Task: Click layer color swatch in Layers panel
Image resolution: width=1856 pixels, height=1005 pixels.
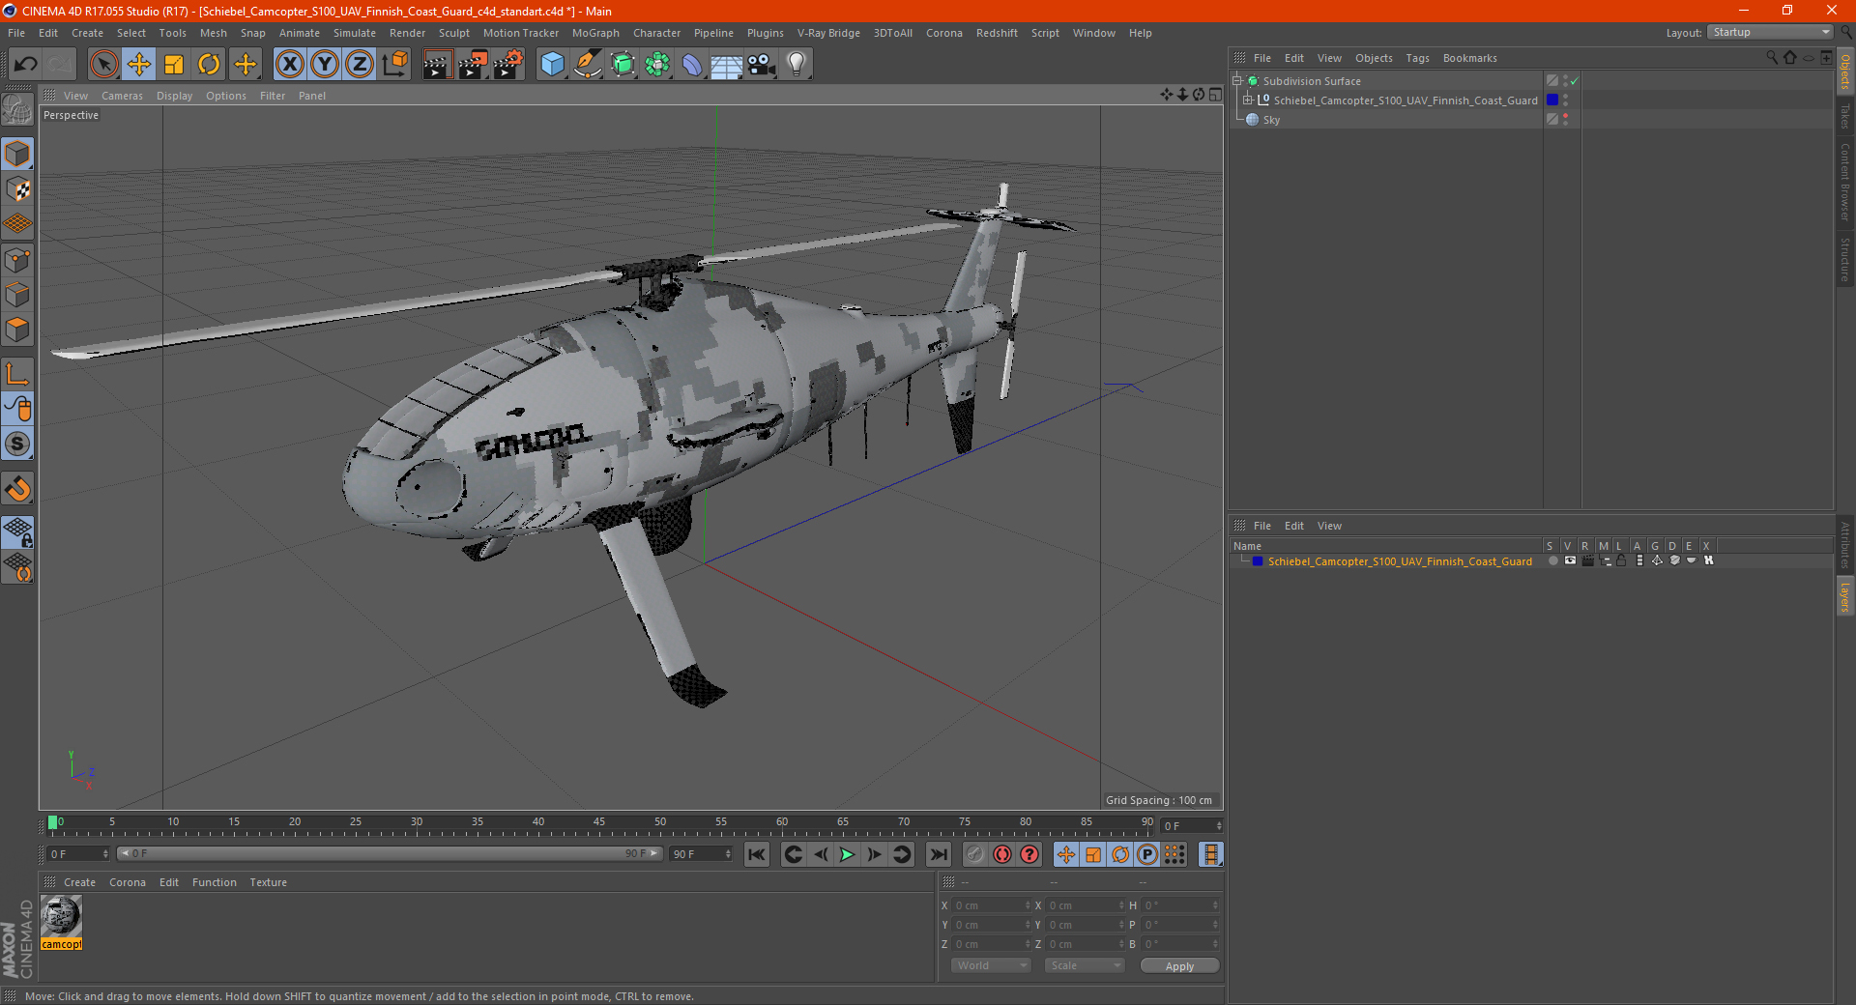Action: (1258, 561)
